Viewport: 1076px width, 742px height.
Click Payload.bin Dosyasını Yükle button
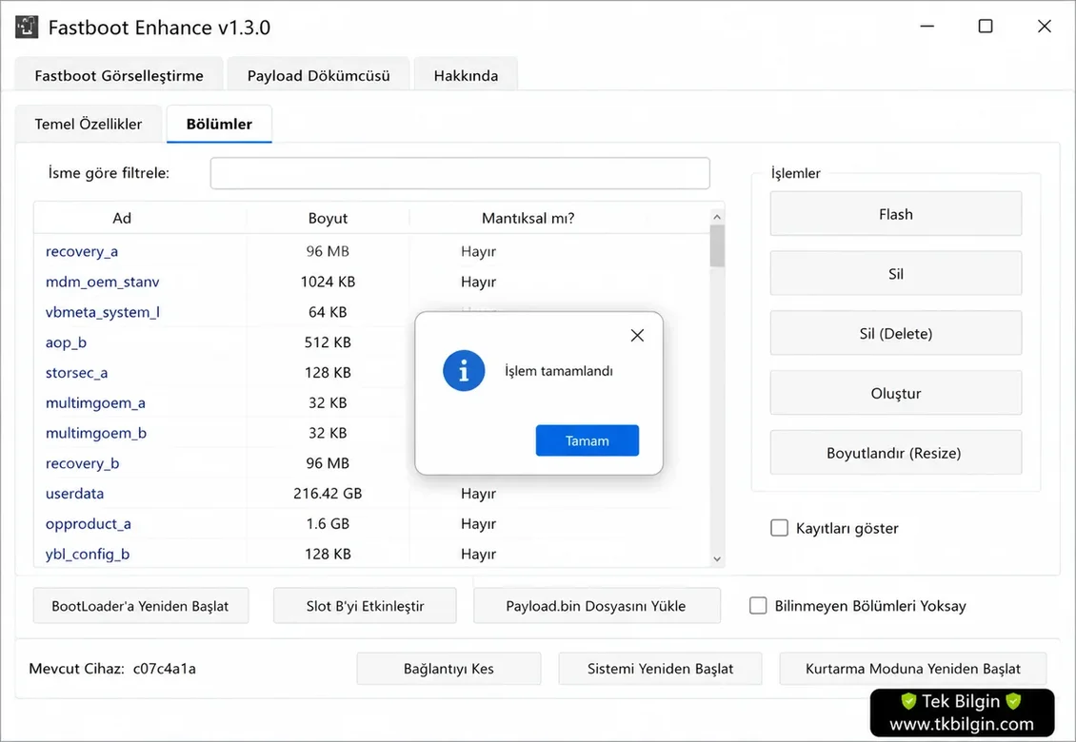click(596, 606)
